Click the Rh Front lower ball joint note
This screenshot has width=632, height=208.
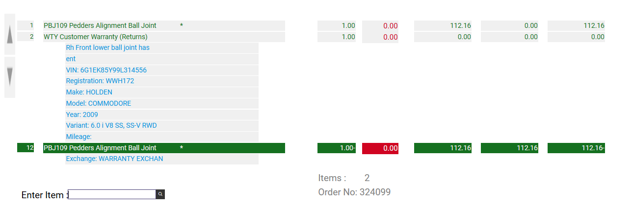(108, 47)
